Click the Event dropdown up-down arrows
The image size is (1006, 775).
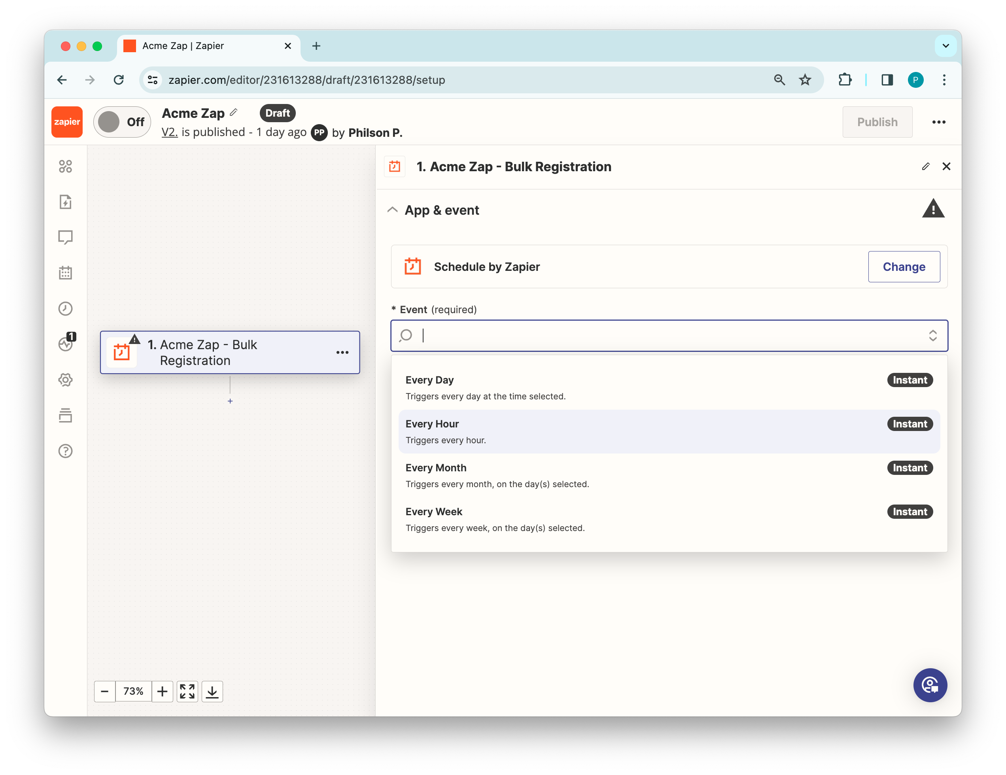click(933, 335)
